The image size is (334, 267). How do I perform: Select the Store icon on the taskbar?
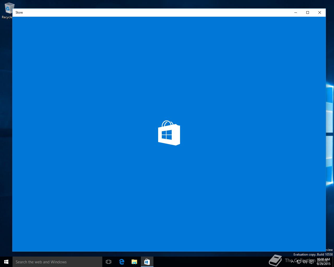(x=147, y=262)
